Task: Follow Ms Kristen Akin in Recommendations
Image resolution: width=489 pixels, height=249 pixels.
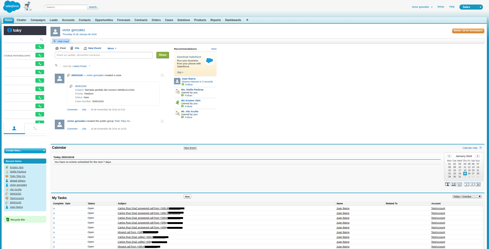Action: click(x=188, y=106)
